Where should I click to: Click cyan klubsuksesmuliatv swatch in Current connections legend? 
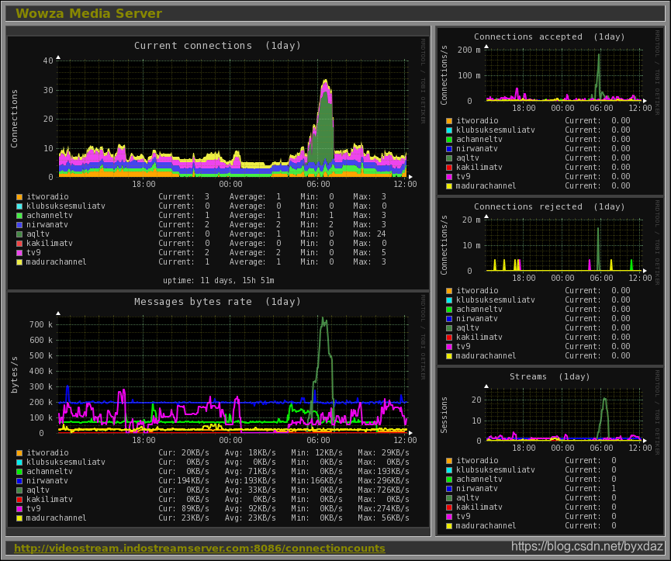coord(19,206)
